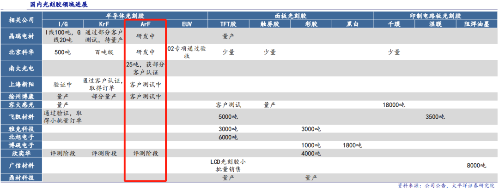Screen dimensions: 499x190
Task: Click the 阻焊油墨 column header
Action: (x=477, y=24)
